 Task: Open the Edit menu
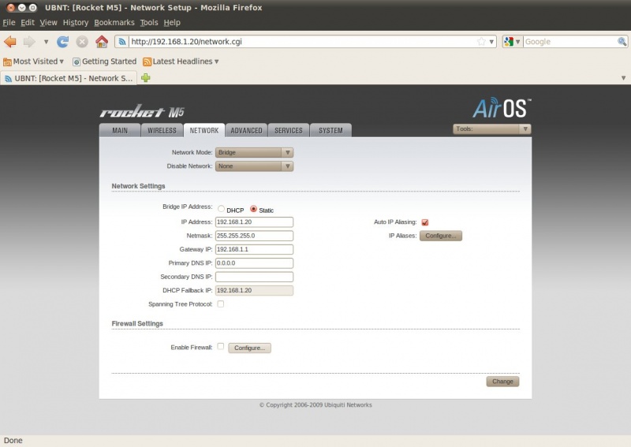click(28, 23)
